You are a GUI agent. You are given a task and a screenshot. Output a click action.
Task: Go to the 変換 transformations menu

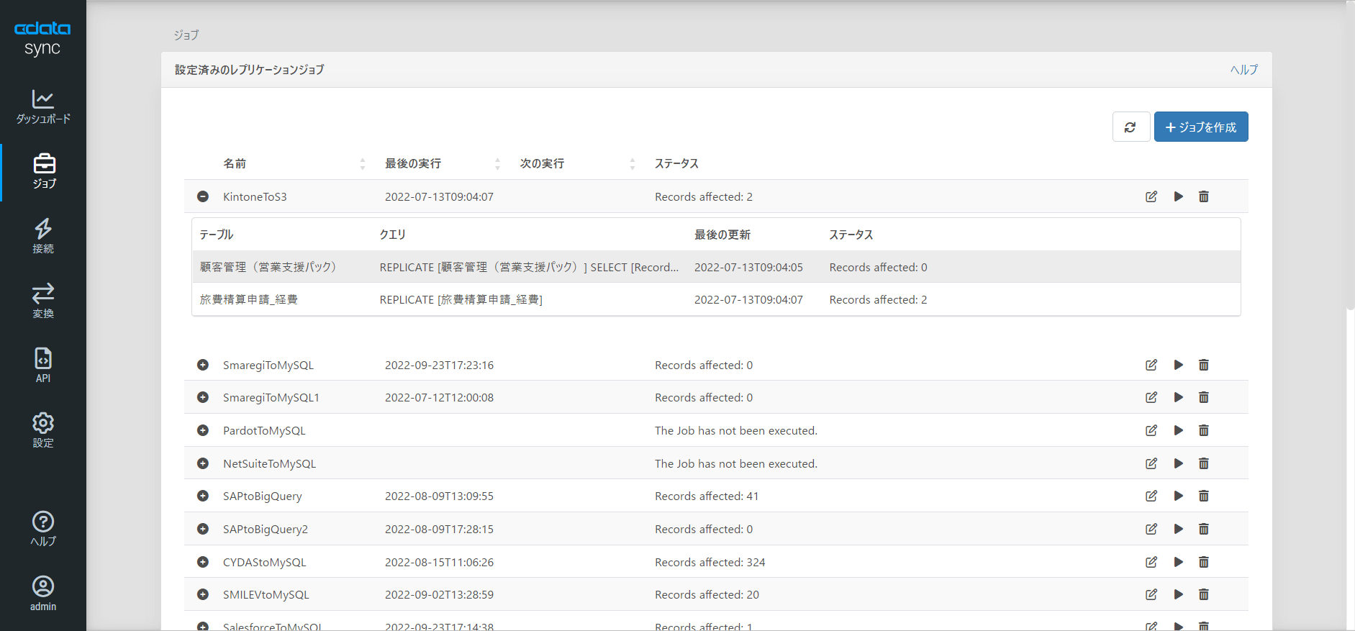pyautogui.click(x=43, y=301)
